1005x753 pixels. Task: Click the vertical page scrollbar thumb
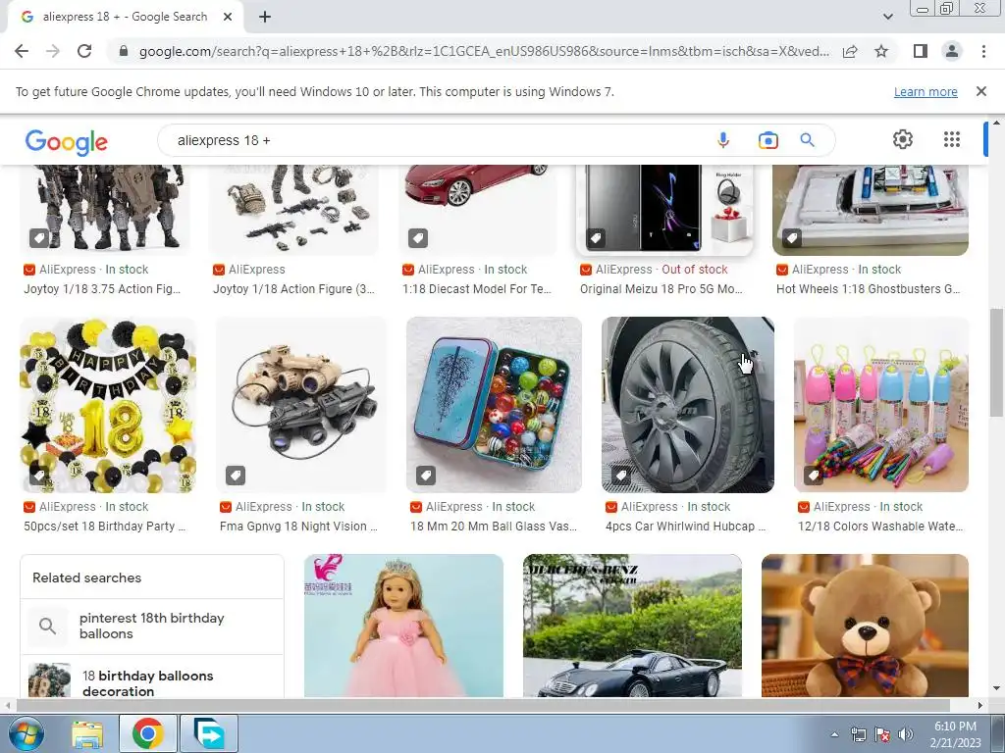pyautogui.click(x=996, y=362)
